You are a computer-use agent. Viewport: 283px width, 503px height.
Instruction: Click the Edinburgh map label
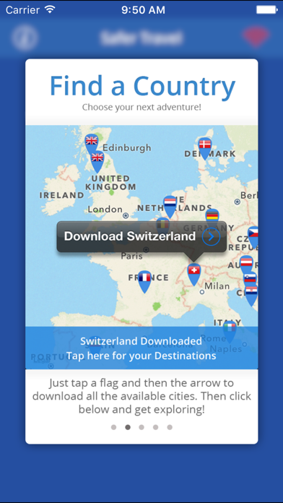(126, 148)
